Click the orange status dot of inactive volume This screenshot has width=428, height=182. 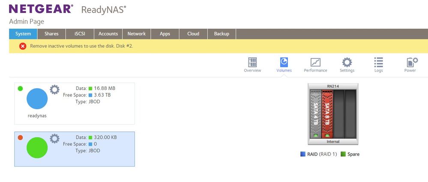point(20,137)
